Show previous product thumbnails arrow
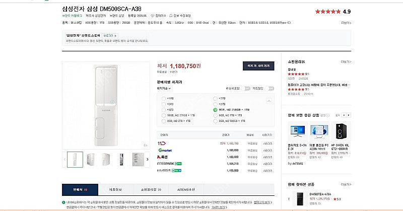Viewport: 403px width, 211px height. (64, 160)
